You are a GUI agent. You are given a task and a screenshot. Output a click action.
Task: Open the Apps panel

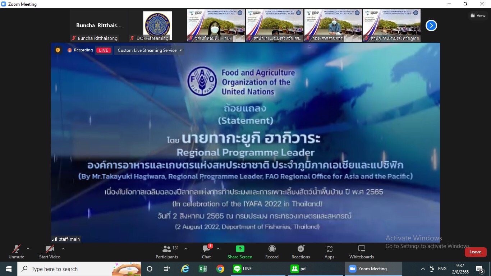coord(329,252)
